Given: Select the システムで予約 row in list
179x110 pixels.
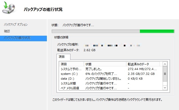Looking at the screenshot, I should (x=71, y=69).
